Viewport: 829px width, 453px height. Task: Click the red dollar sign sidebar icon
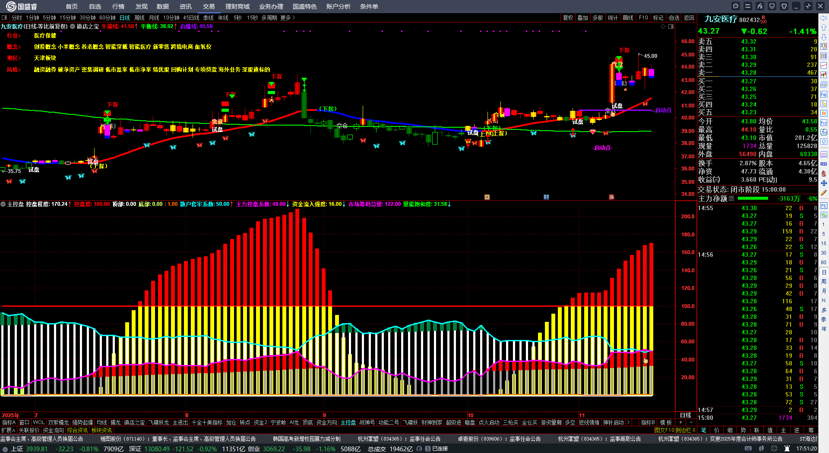pyautogui.click(x=824, y=173)
